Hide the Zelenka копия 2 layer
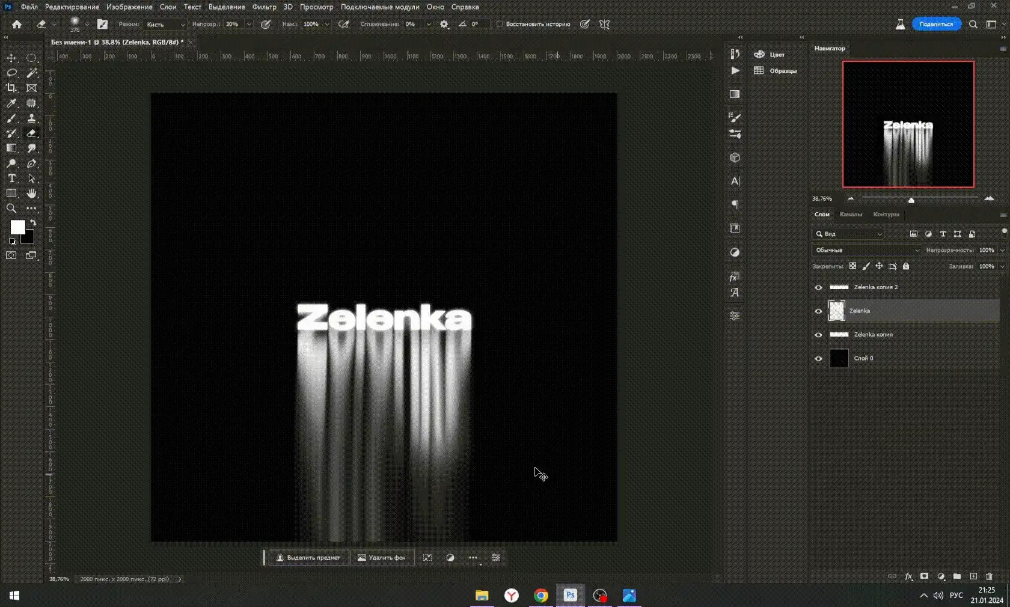 click(x=818, y=287)
